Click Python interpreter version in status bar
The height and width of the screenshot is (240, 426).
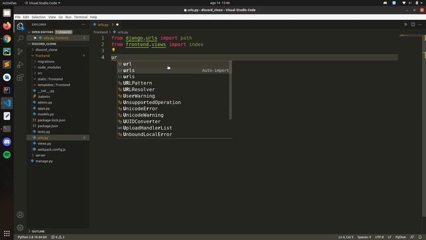32,237
